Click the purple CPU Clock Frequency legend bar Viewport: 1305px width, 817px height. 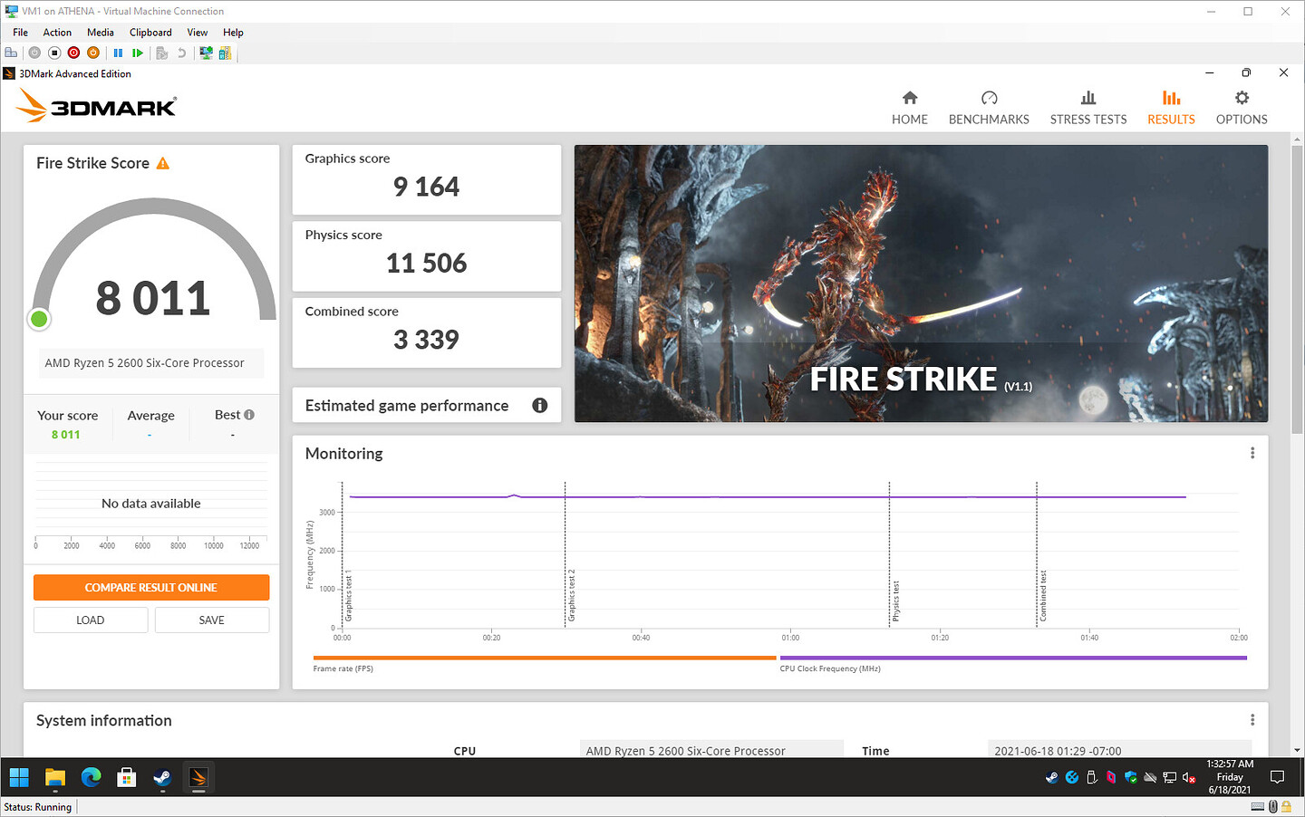point(1013,658)
